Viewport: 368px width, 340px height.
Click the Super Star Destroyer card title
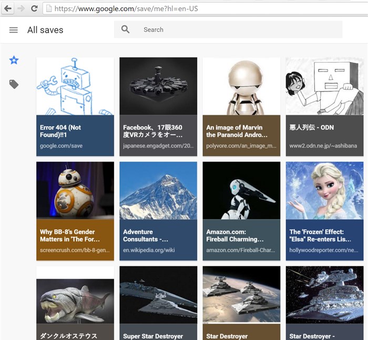click(153, 336)
